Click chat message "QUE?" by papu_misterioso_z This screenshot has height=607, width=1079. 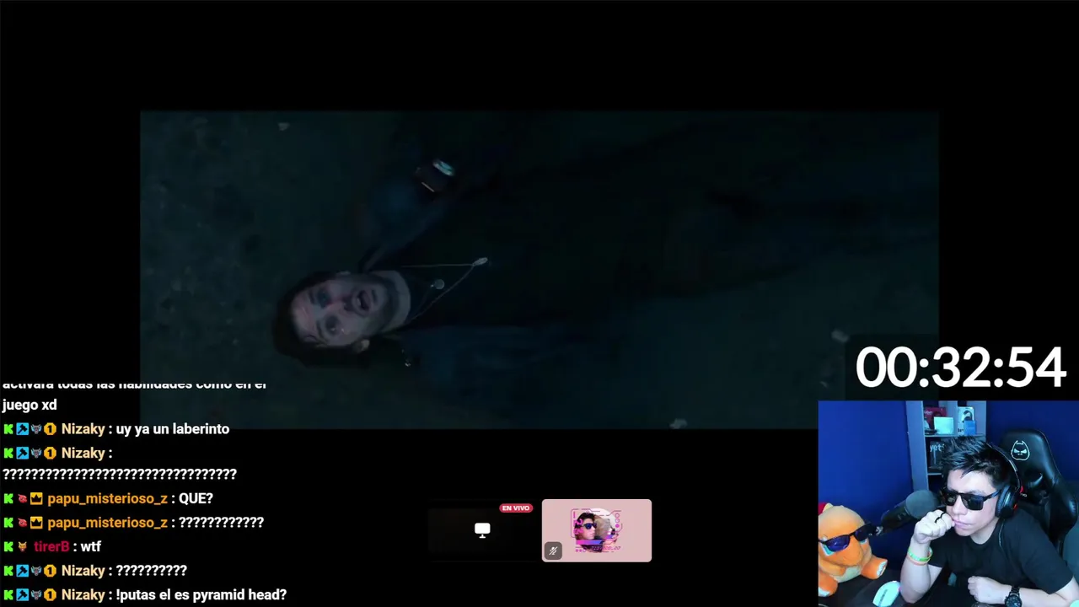pos(196,499)
